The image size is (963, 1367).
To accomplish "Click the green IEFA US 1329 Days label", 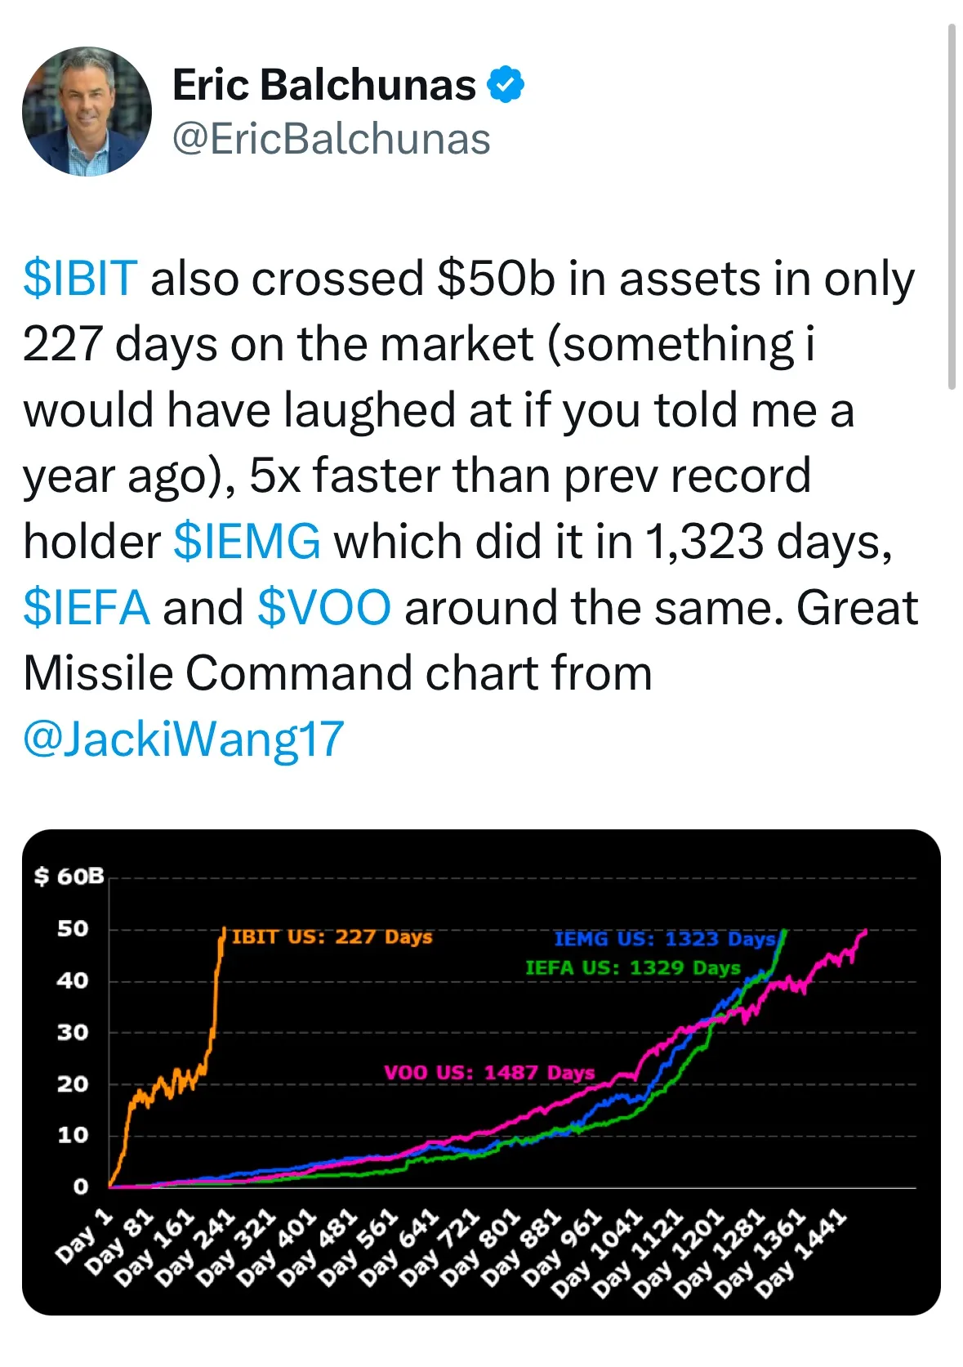I will click(x=633, y=968).
